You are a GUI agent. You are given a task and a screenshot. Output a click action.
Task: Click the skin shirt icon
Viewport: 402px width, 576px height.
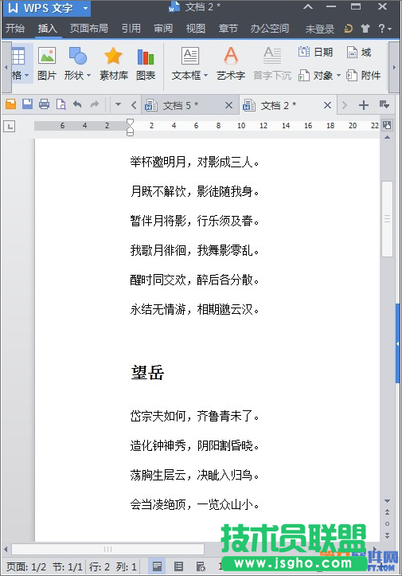pos(365,29)
